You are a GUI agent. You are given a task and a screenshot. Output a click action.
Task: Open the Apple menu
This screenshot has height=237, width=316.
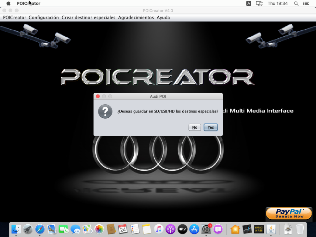tap(9, 3)
